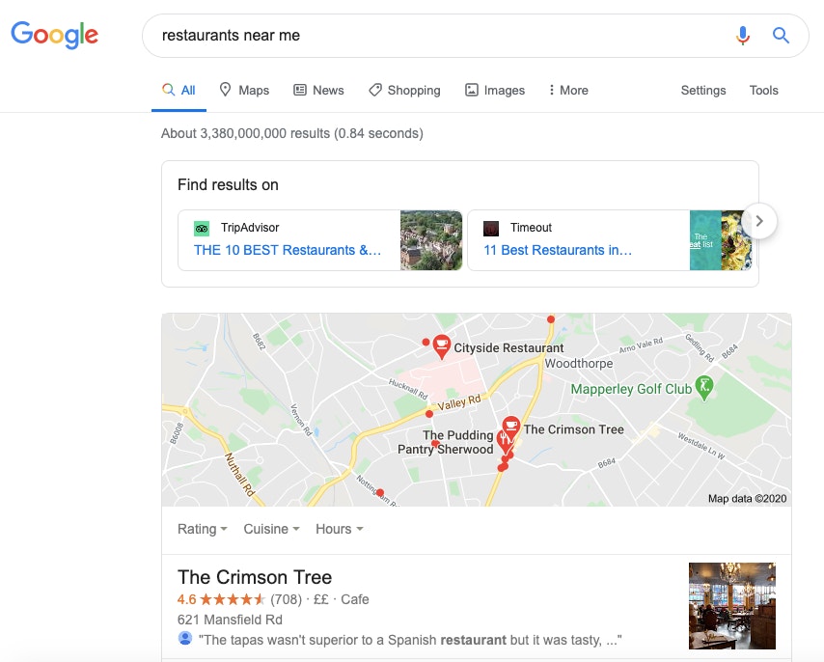This screenshot has width=824, height=662.
Task: Click The Crimson Tree cafe map pin
Action: tap(510, 426)
